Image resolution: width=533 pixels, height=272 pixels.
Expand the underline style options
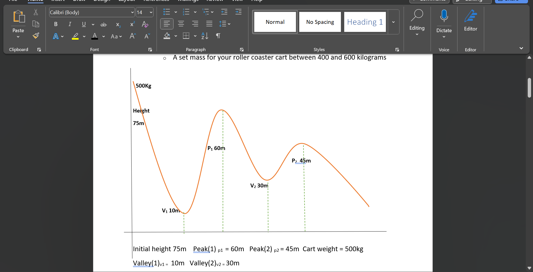[93, 25]
